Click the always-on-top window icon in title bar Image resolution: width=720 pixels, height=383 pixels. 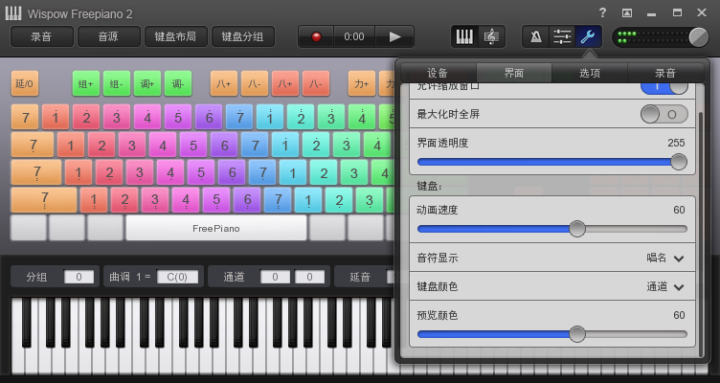[627, 12]
